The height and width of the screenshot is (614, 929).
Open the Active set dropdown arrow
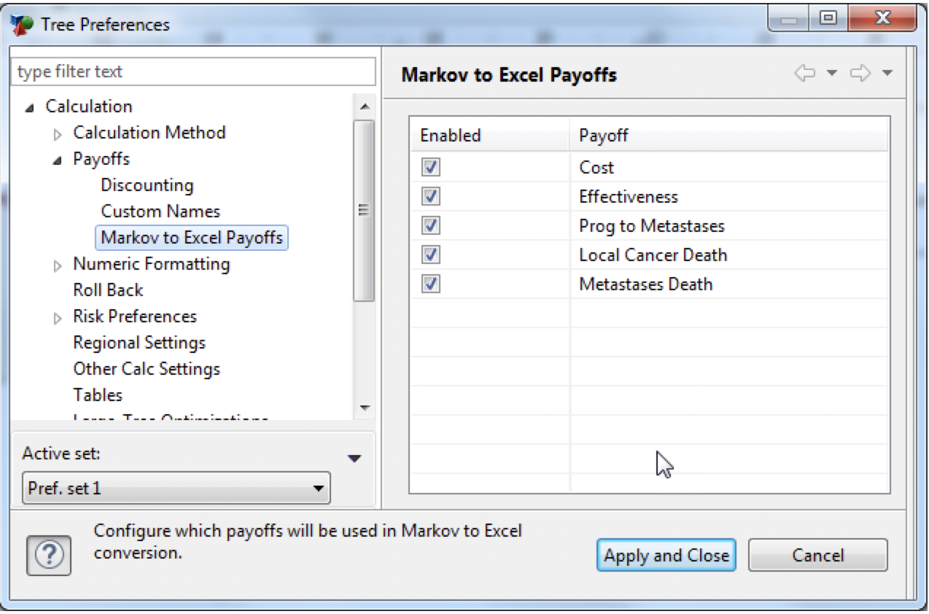354,458
